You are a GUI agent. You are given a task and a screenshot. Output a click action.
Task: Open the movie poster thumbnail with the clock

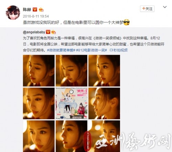click(x=72, y=103)
